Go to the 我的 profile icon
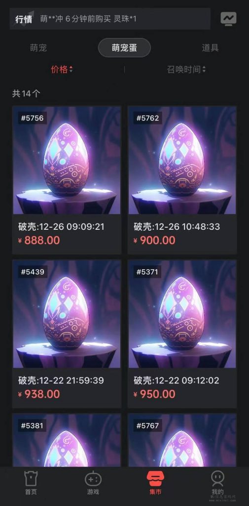The width and height of the screenshot is (249, 506). (x=218, y=479)
